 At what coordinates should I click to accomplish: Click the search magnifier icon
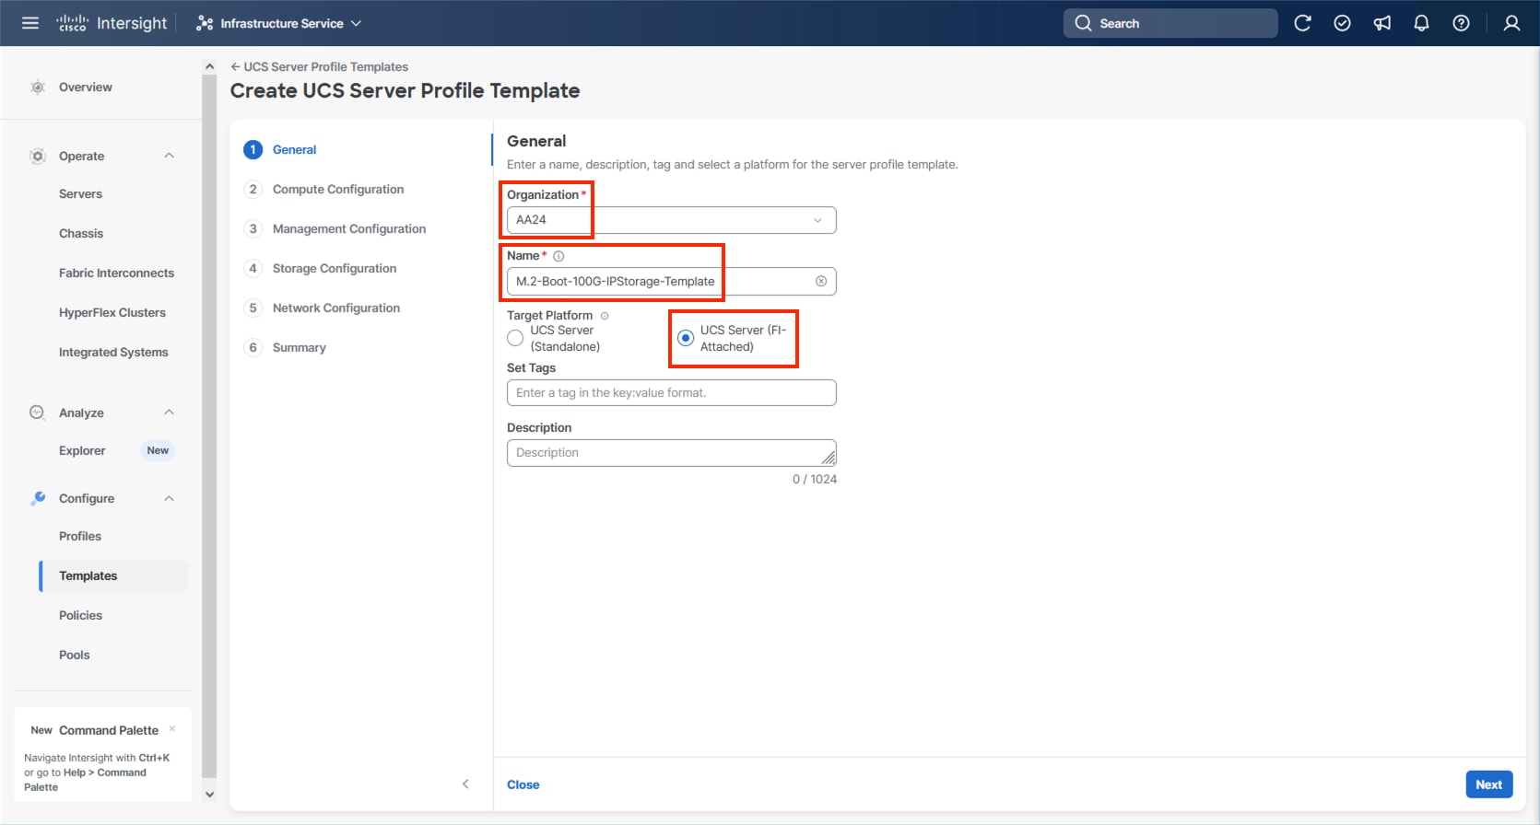click(x=1083, y=23)
